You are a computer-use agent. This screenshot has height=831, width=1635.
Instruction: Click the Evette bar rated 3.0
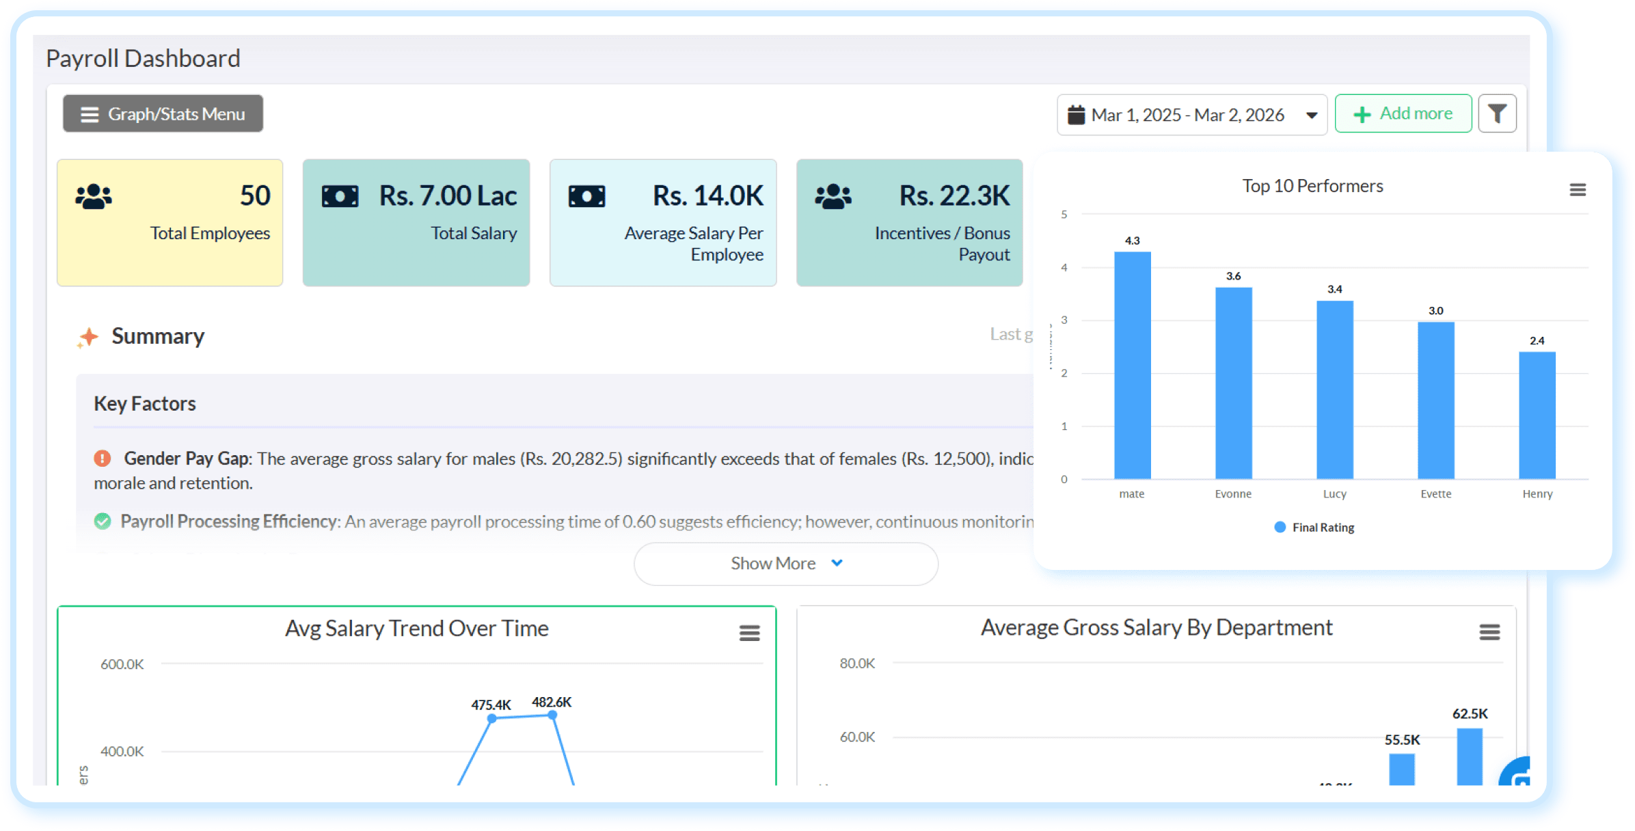(1435, 400)
